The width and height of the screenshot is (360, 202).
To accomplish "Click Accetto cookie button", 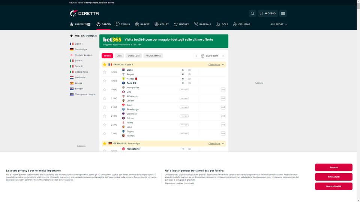I will [x=334, y=168].
